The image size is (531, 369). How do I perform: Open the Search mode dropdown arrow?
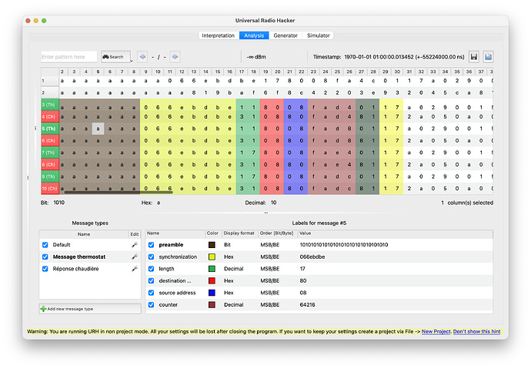coord(131,57)
